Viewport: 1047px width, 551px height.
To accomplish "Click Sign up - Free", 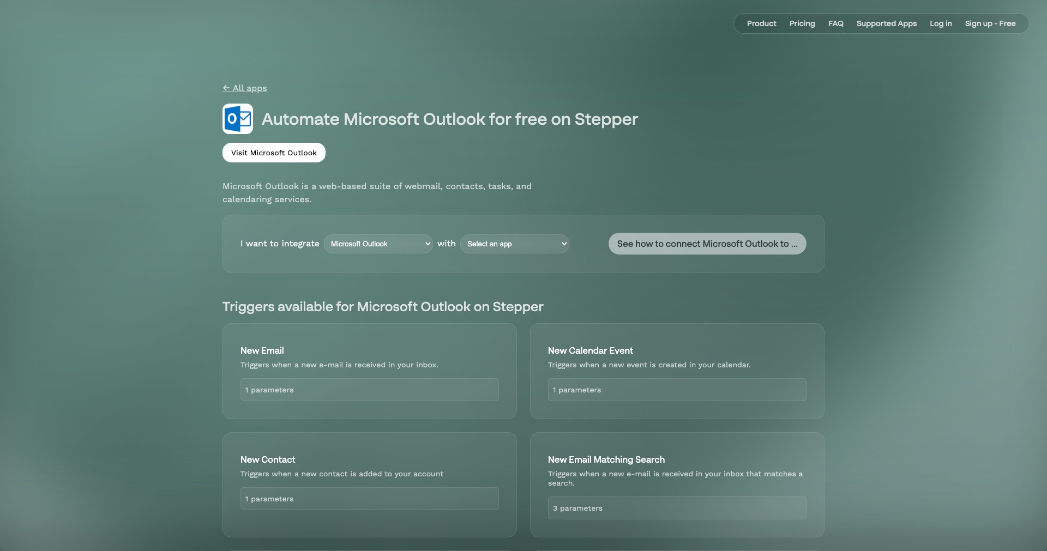I will 990,23.
